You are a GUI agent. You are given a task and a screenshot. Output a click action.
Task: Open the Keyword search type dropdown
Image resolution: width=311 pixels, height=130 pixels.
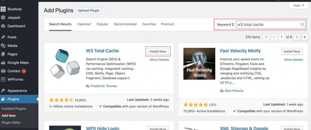coord(225,25)
